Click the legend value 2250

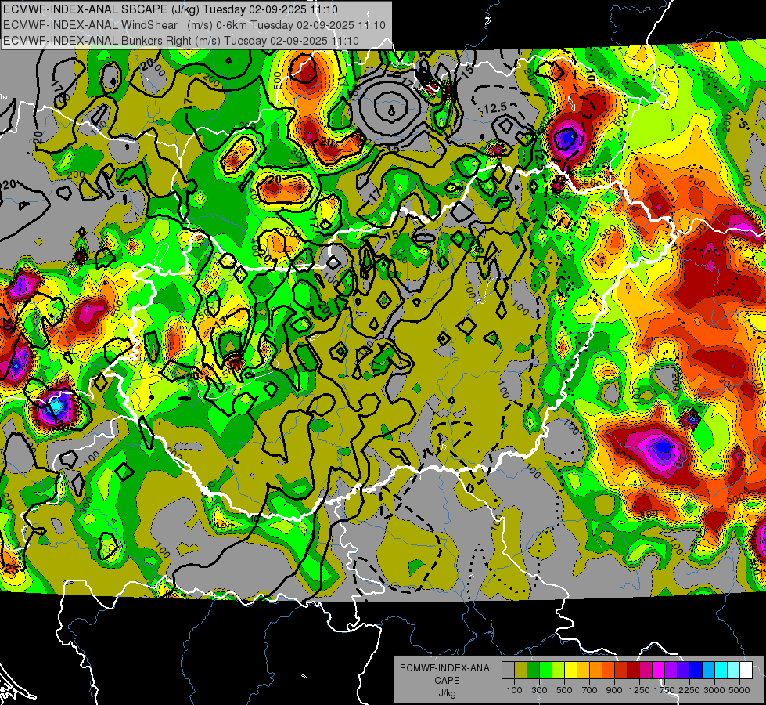pyautogui.click(x=690, y=690)
